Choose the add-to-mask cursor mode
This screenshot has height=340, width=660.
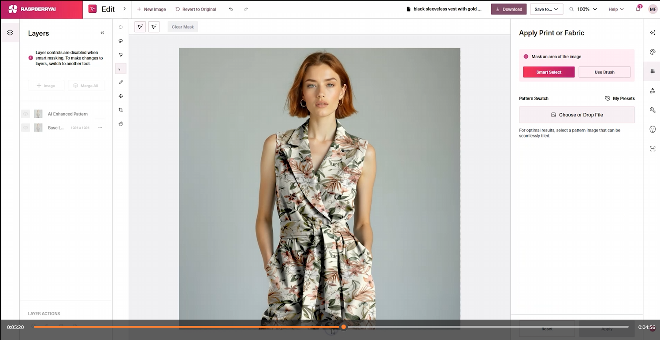[140, 27]
